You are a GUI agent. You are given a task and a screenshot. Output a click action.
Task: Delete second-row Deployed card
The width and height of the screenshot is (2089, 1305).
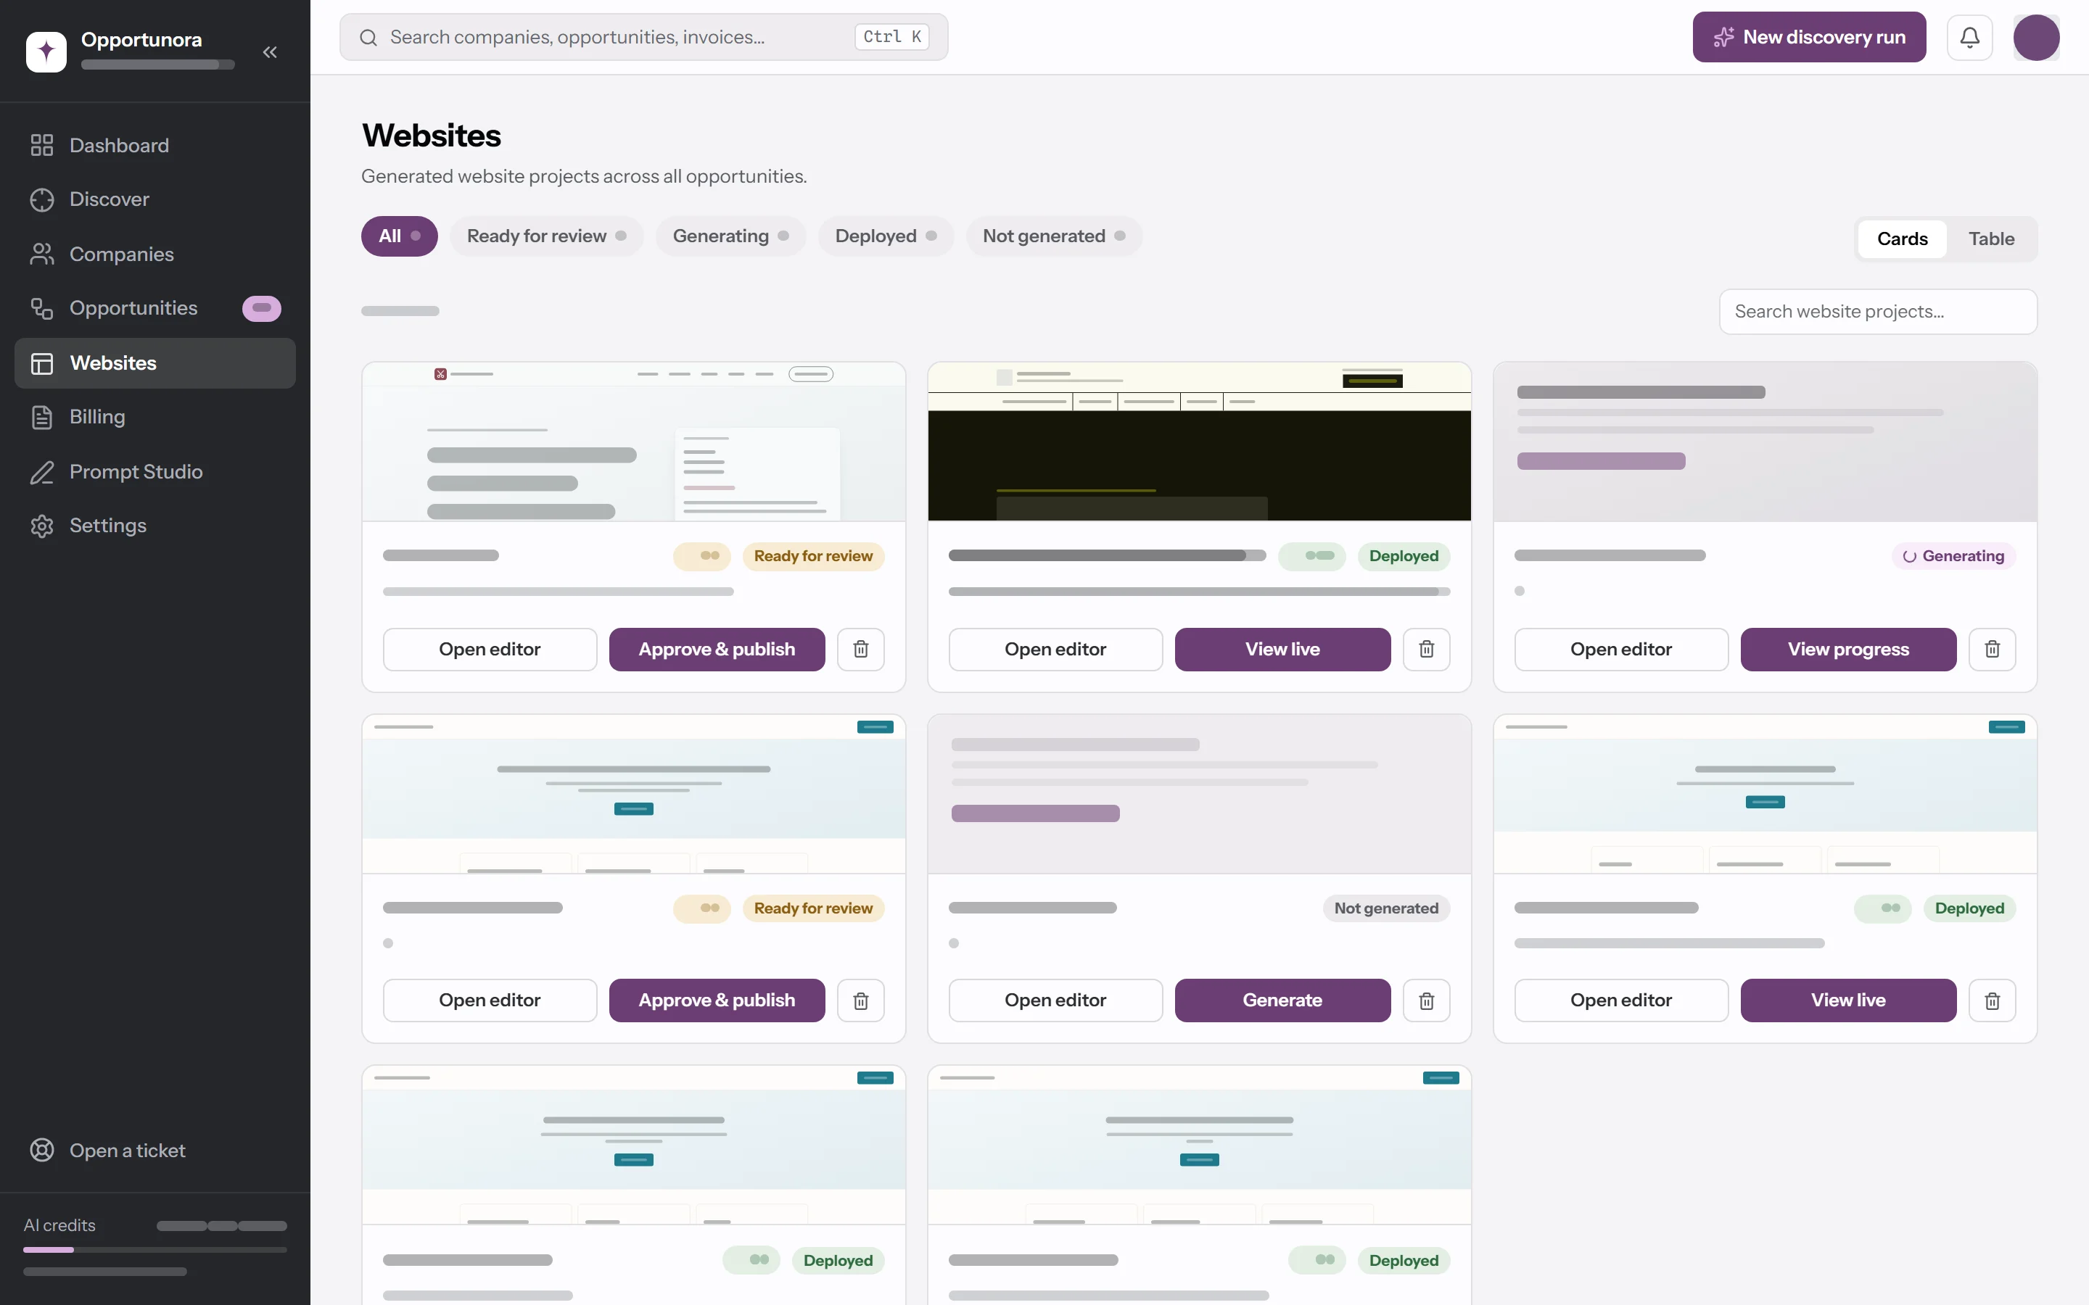pos(1992,1000)
